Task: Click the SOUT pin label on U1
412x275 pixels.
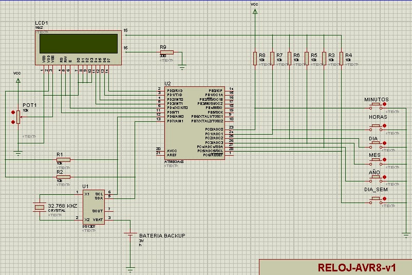Action: point(98,211)
